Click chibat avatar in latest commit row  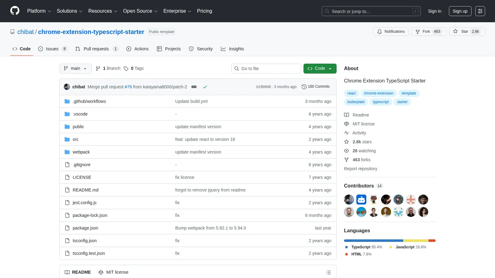[67, 87]
